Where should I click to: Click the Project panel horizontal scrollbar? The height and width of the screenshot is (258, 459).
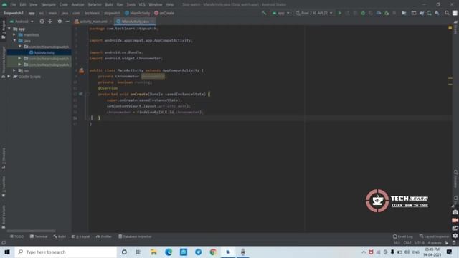point(31,231)
